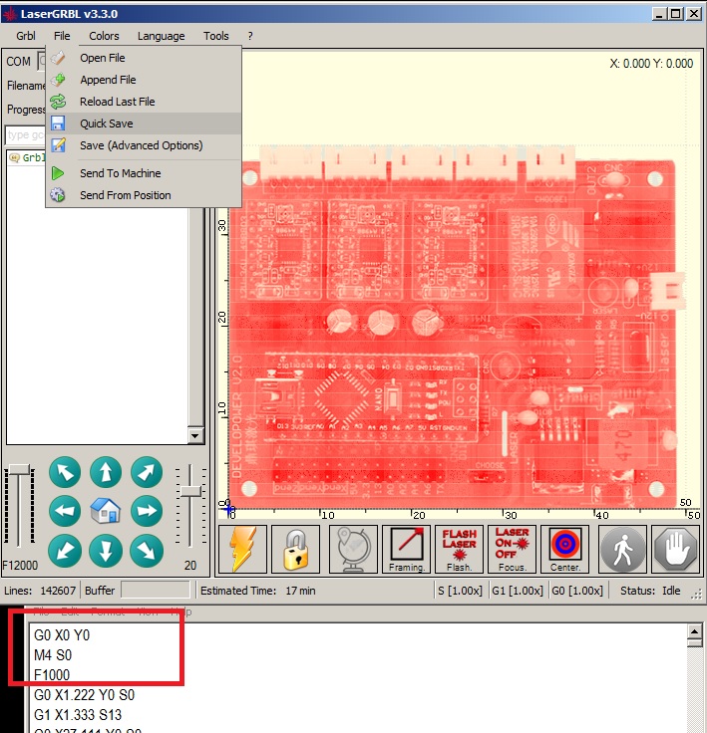Jog diagonally down-left with arrow button

[x=65, y=551]
